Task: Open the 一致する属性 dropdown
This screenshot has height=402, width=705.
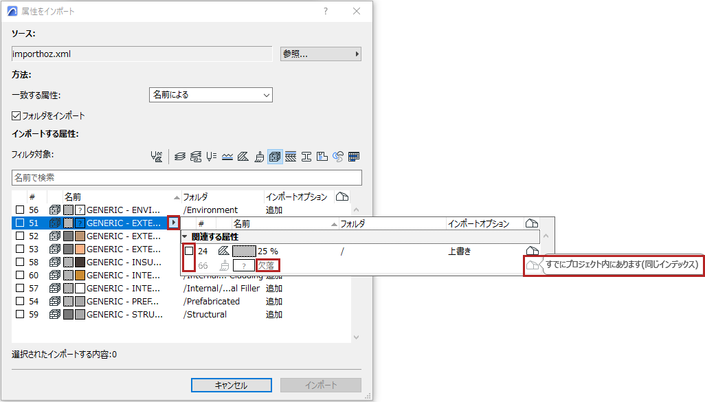Action: 267,94
